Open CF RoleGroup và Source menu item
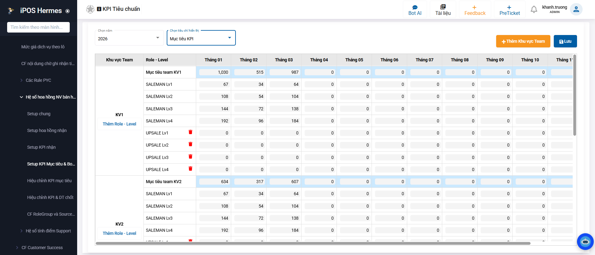This screenshot has width=595, height=255. 51,214
